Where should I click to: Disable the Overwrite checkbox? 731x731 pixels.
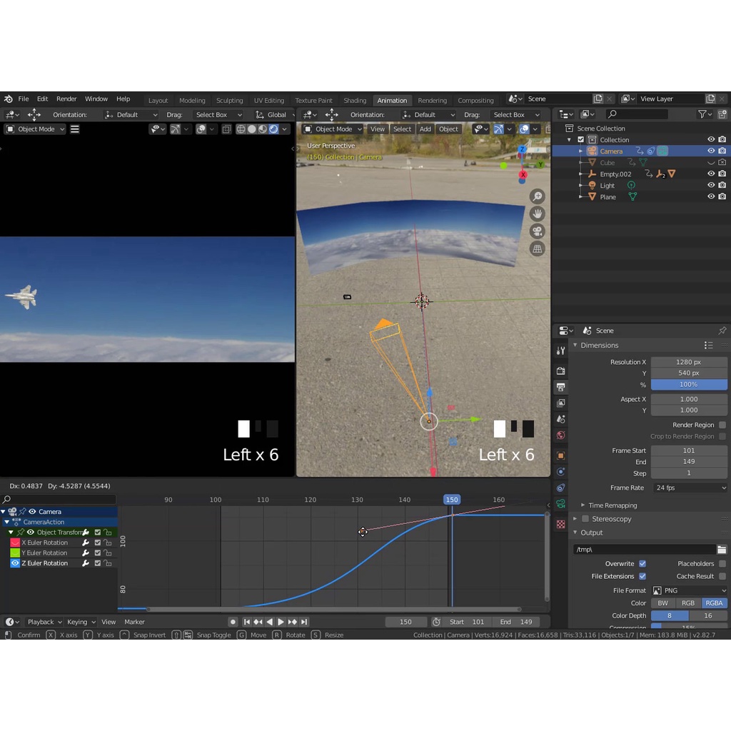(642, 564)
